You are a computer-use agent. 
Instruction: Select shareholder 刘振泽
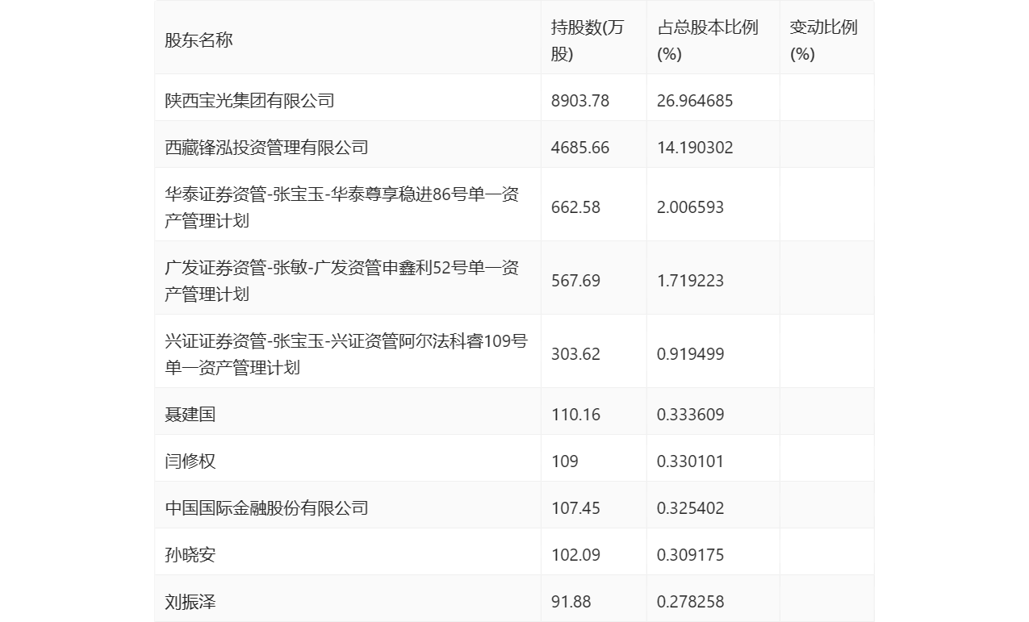pos(184,600)
